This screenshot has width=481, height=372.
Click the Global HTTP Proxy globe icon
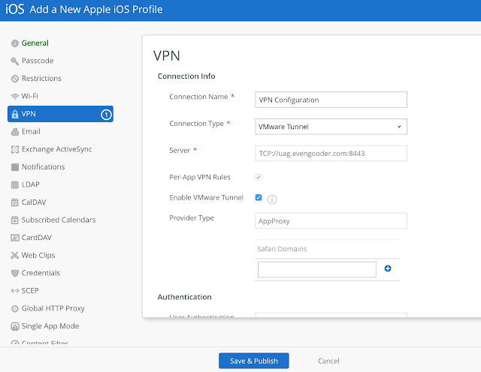(15, 308)
